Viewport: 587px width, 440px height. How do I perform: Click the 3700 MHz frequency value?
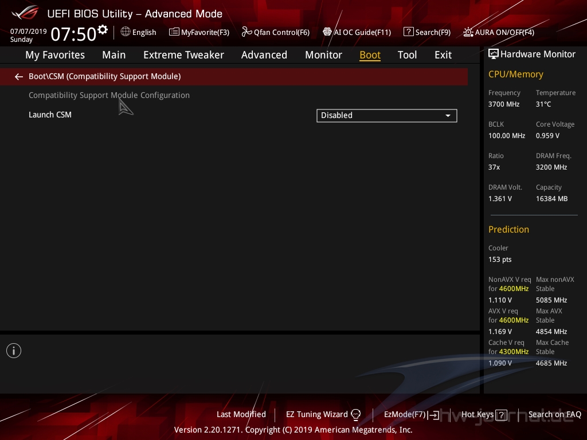(x=504, y=104)
